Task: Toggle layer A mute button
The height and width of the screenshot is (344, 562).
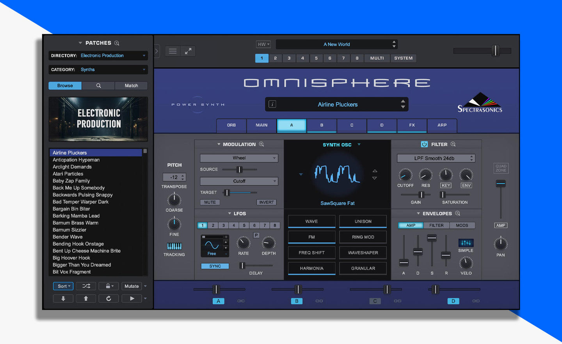Action: coord(219,301)
